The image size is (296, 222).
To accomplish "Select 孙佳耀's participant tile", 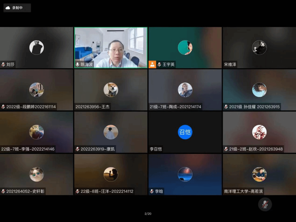I will [259, 90].
